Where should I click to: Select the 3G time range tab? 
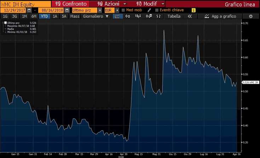coord(15,16)
